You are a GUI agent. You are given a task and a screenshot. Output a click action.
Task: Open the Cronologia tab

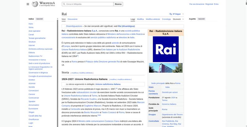tap(166, 19)
